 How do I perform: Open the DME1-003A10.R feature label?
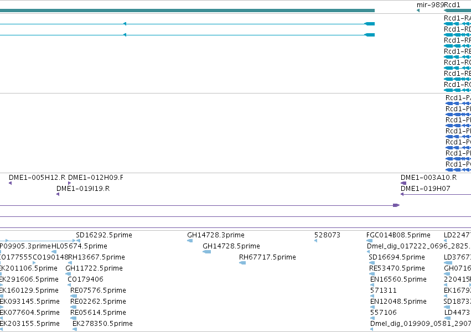pyautogui.click(x=428, y=178)
